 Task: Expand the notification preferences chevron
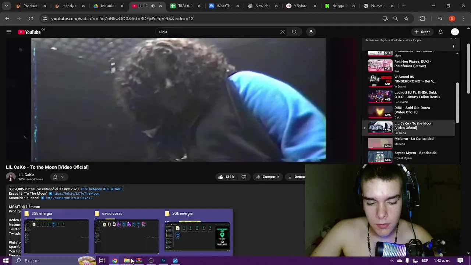63,177
